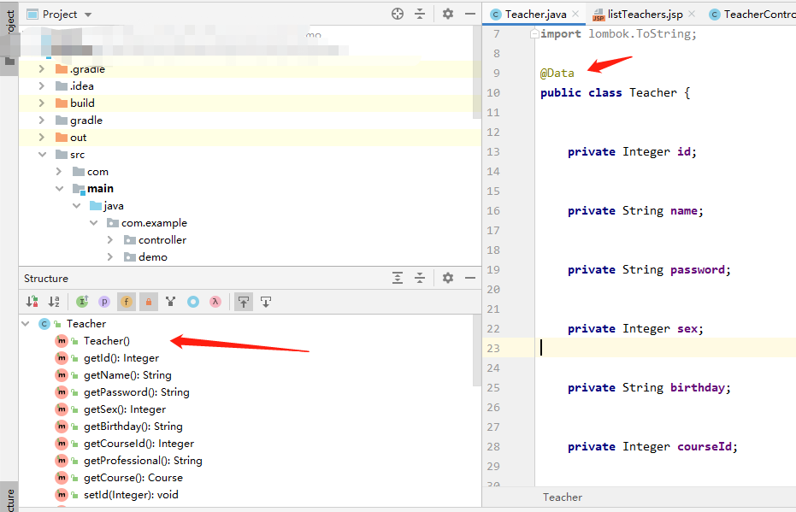
Task: Toggle group methods by defining type icon
Action: (x=171, y=302)
